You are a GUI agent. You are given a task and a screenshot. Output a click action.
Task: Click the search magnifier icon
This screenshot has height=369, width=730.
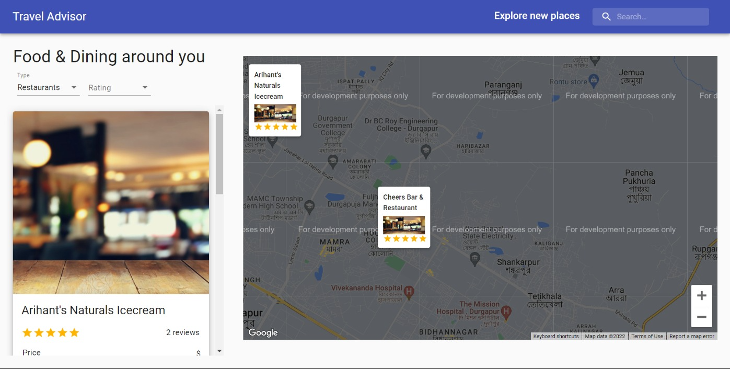[x=606, y=17]
